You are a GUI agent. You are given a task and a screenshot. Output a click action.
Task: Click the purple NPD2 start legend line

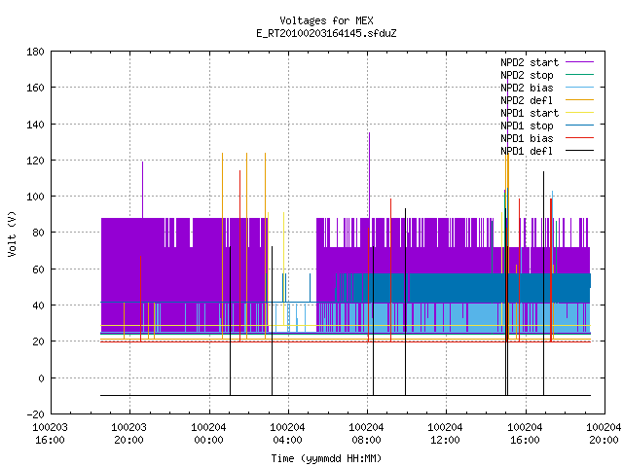[x=579, y=62]
